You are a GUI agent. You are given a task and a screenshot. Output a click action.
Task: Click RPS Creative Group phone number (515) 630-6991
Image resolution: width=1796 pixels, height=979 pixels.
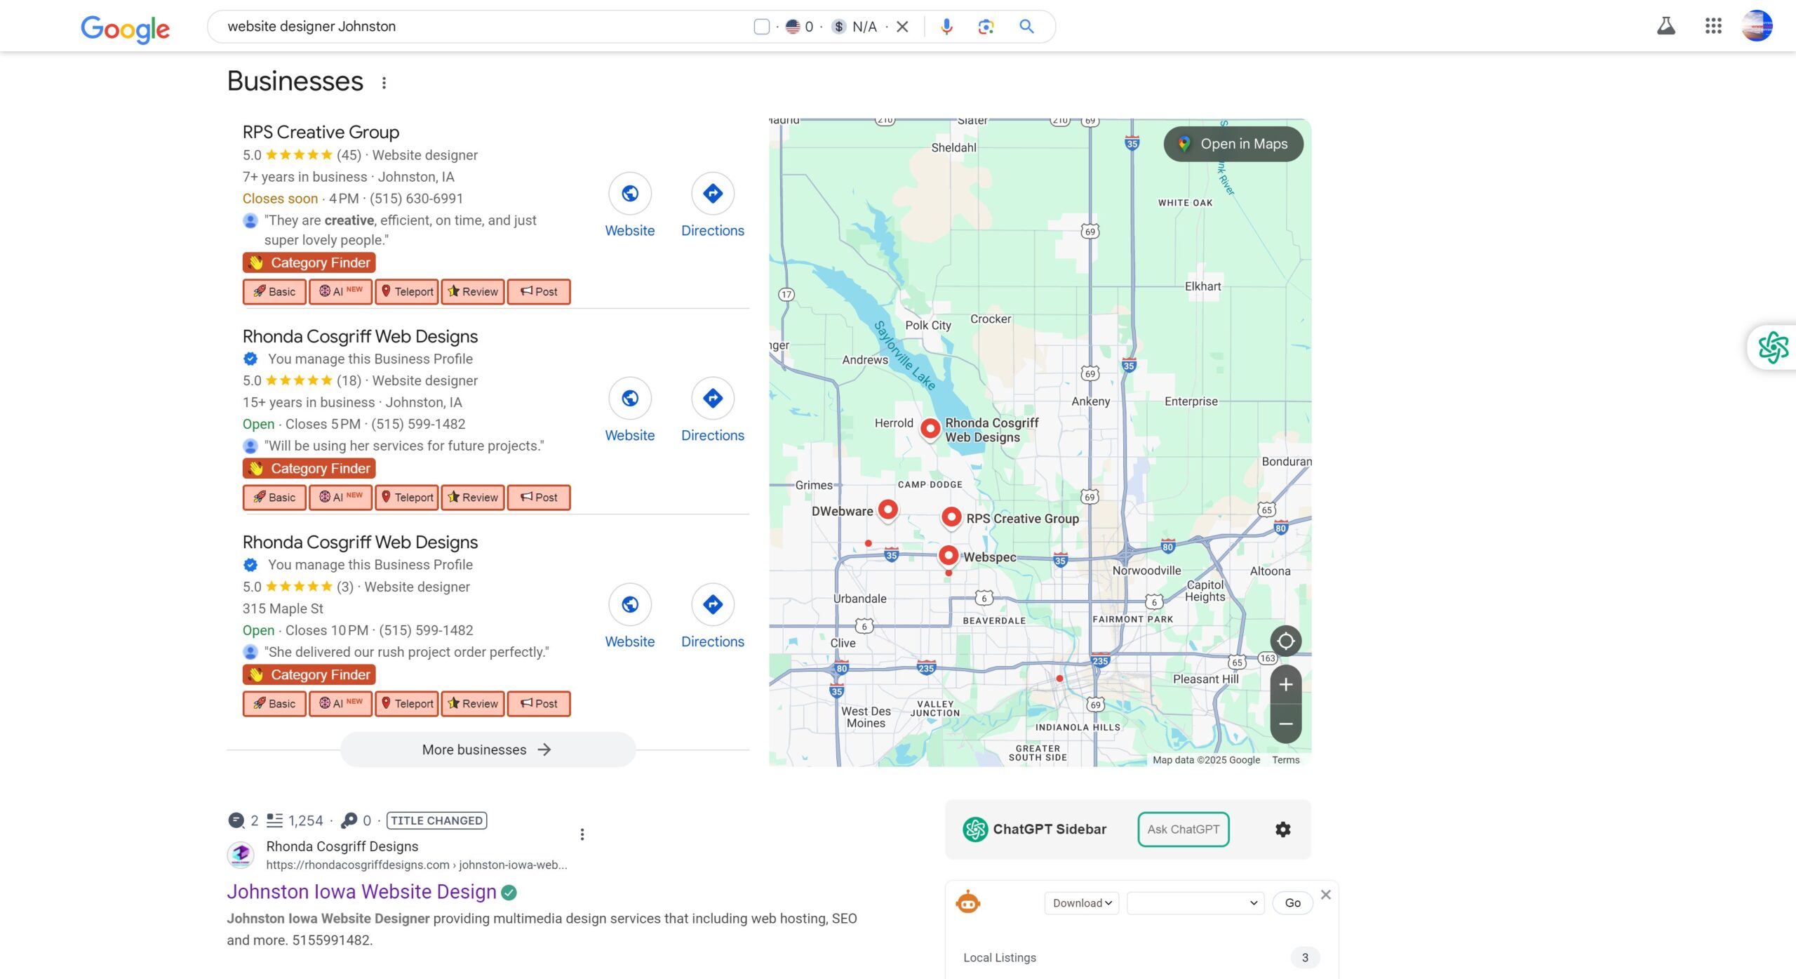point(416,199)
